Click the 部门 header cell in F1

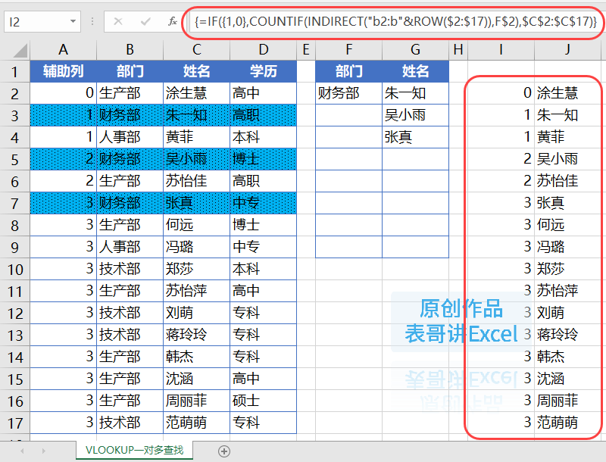[x=349, y=71]
